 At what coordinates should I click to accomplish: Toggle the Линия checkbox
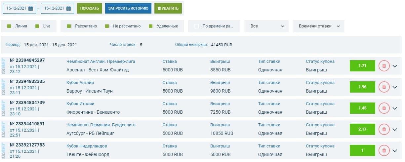coord(9,26)
